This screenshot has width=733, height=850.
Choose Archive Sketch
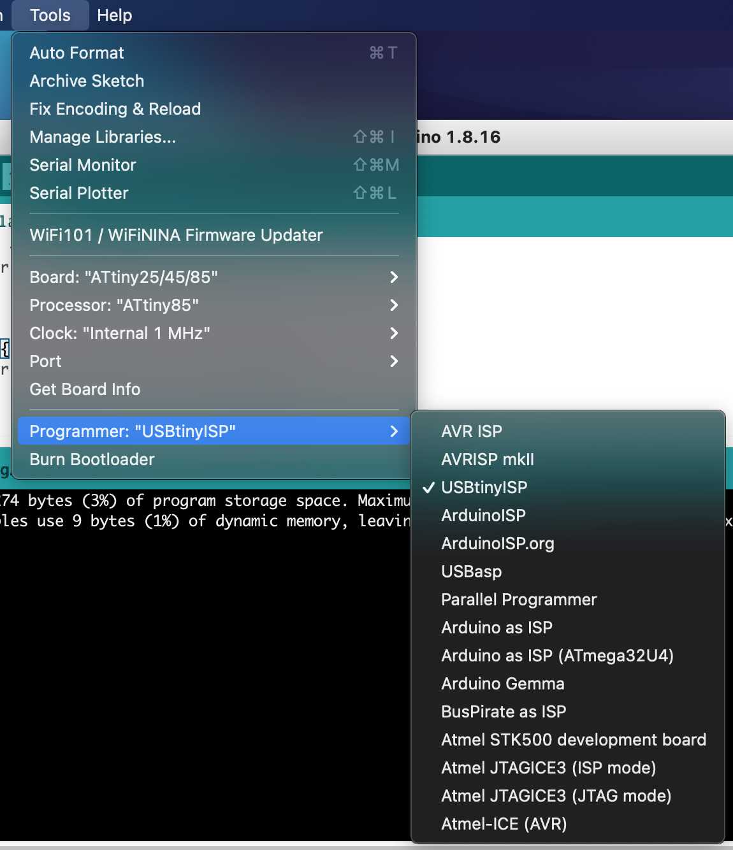coord(214,81)
